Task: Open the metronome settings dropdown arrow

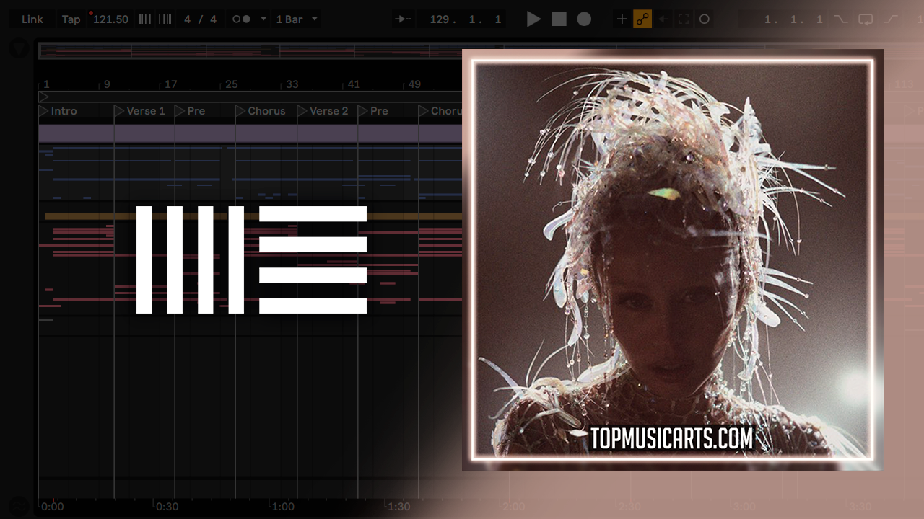Action: click(x=263, y=19)
